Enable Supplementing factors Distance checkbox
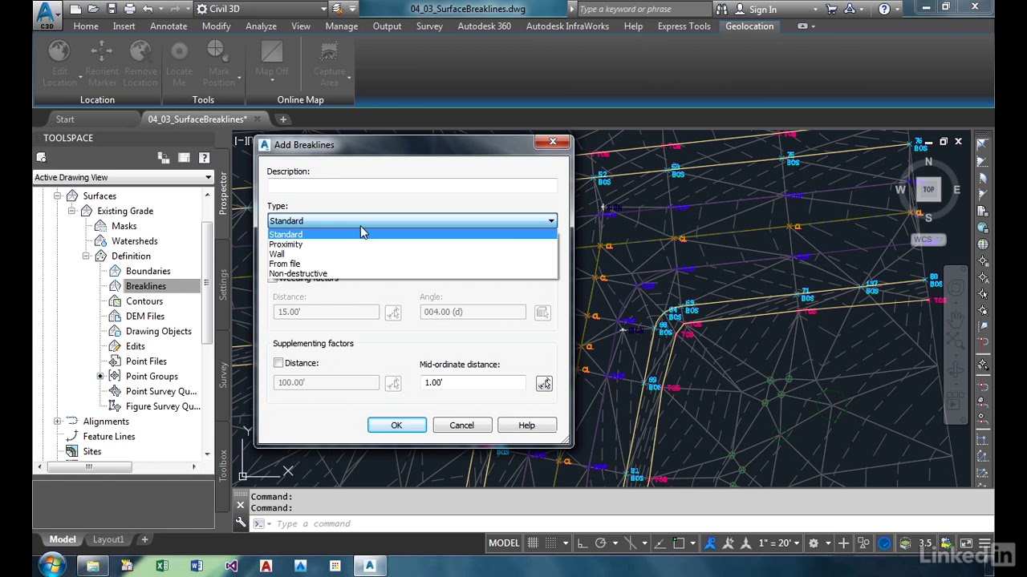Image resolution: width=1027 pixels, height=577 pixels. (278, 363)
